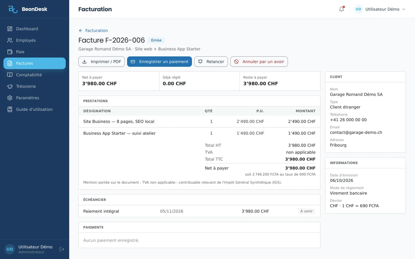Click the UD avatar in the sidebar footer
The image size is (415, 259).
10,249
